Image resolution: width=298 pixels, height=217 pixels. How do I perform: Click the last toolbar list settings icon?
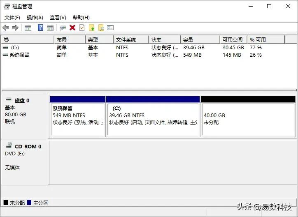110,28
